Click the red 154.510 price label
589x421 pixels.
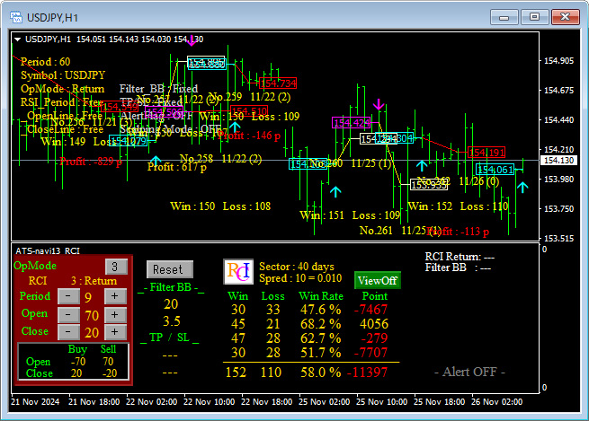pos(249,111)
